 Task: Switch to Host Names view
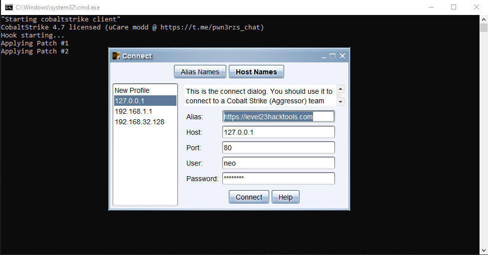[x=256, y=72]
